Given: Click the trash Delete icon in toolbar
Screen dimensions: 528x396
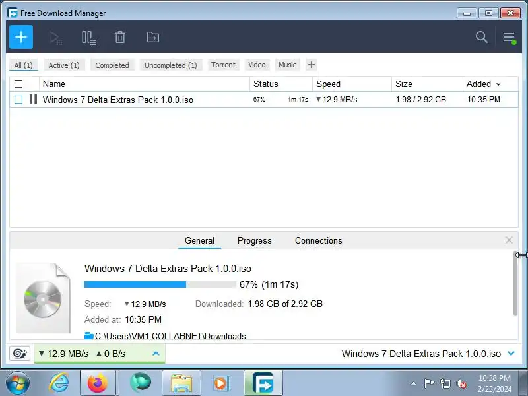Looking at the screenshot, I should tap(120, 37).
